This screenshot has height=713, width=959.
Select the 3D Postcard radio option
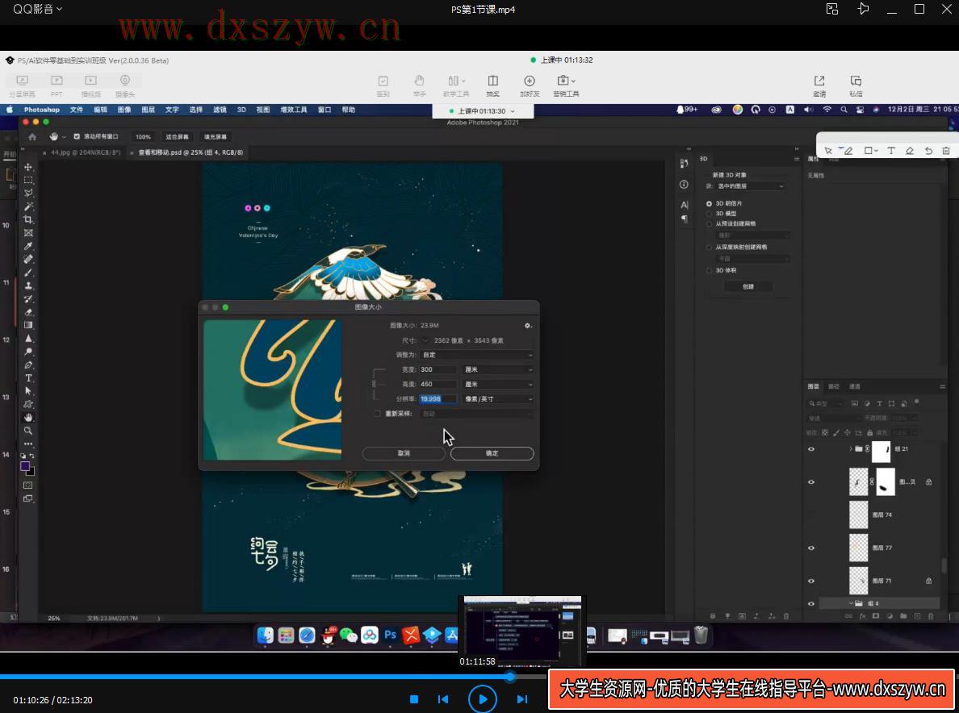pyautogui.click(x=709, y=203)
